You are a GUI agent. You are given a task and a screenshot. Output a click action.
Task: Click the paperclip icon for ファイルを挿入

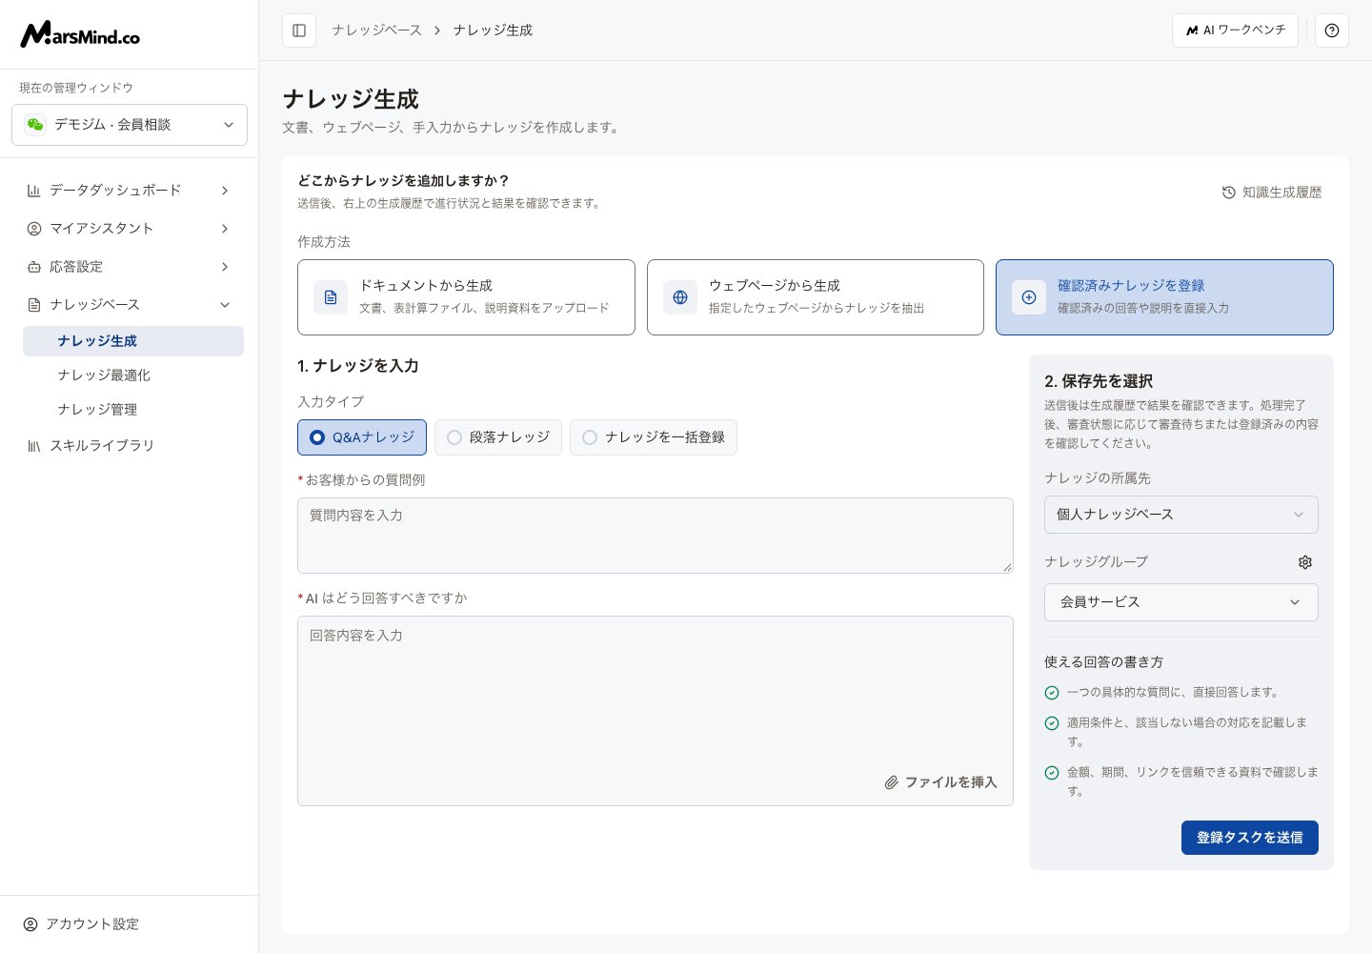[x=892, y=782]
